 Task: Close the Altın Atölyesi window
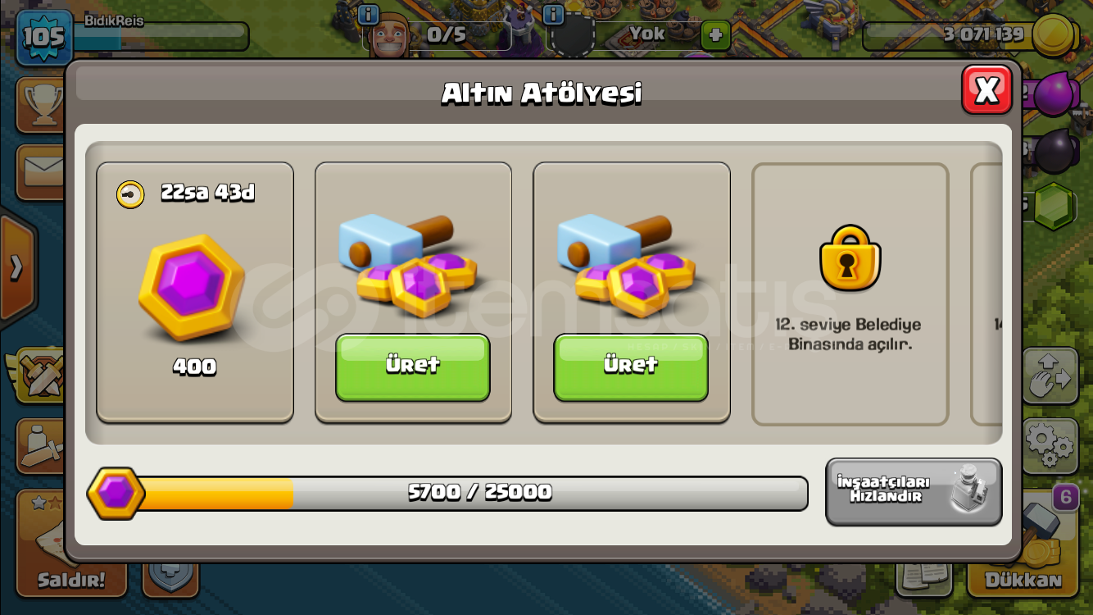click(x=986, y=89)
